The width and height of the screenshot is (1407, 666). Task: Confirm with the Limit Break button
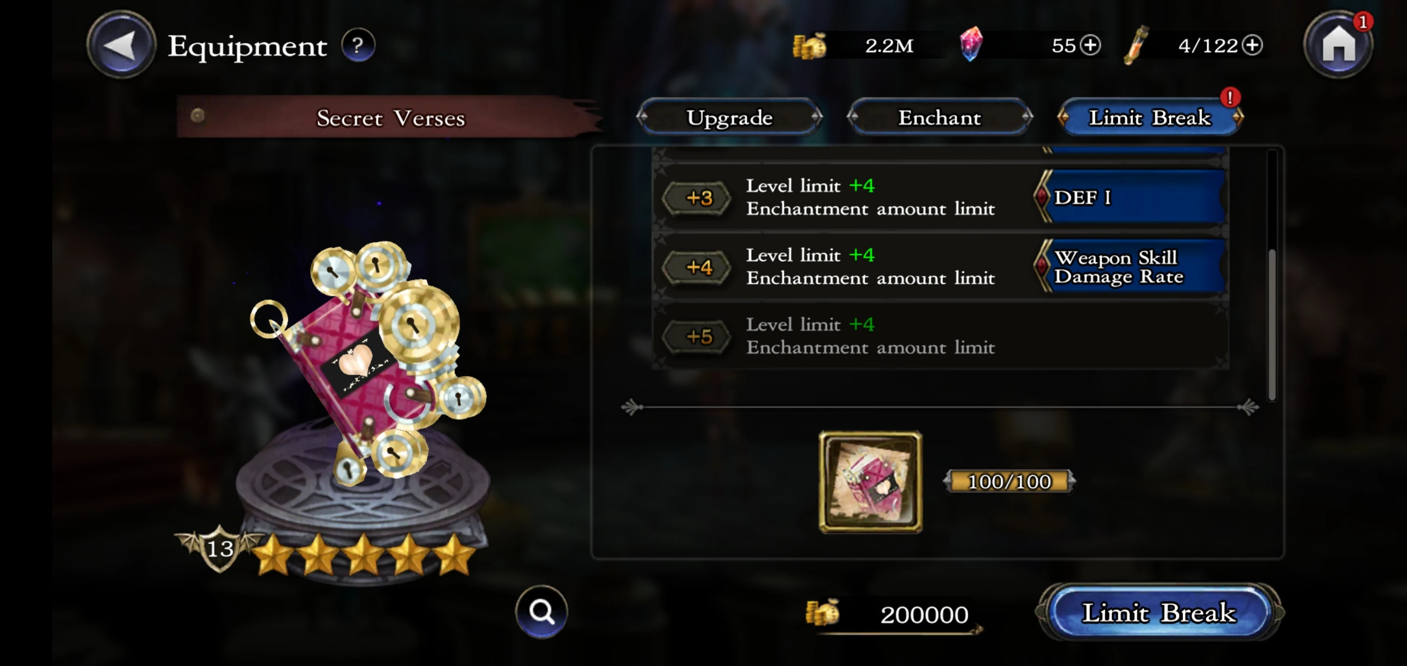pos(1159,612)
